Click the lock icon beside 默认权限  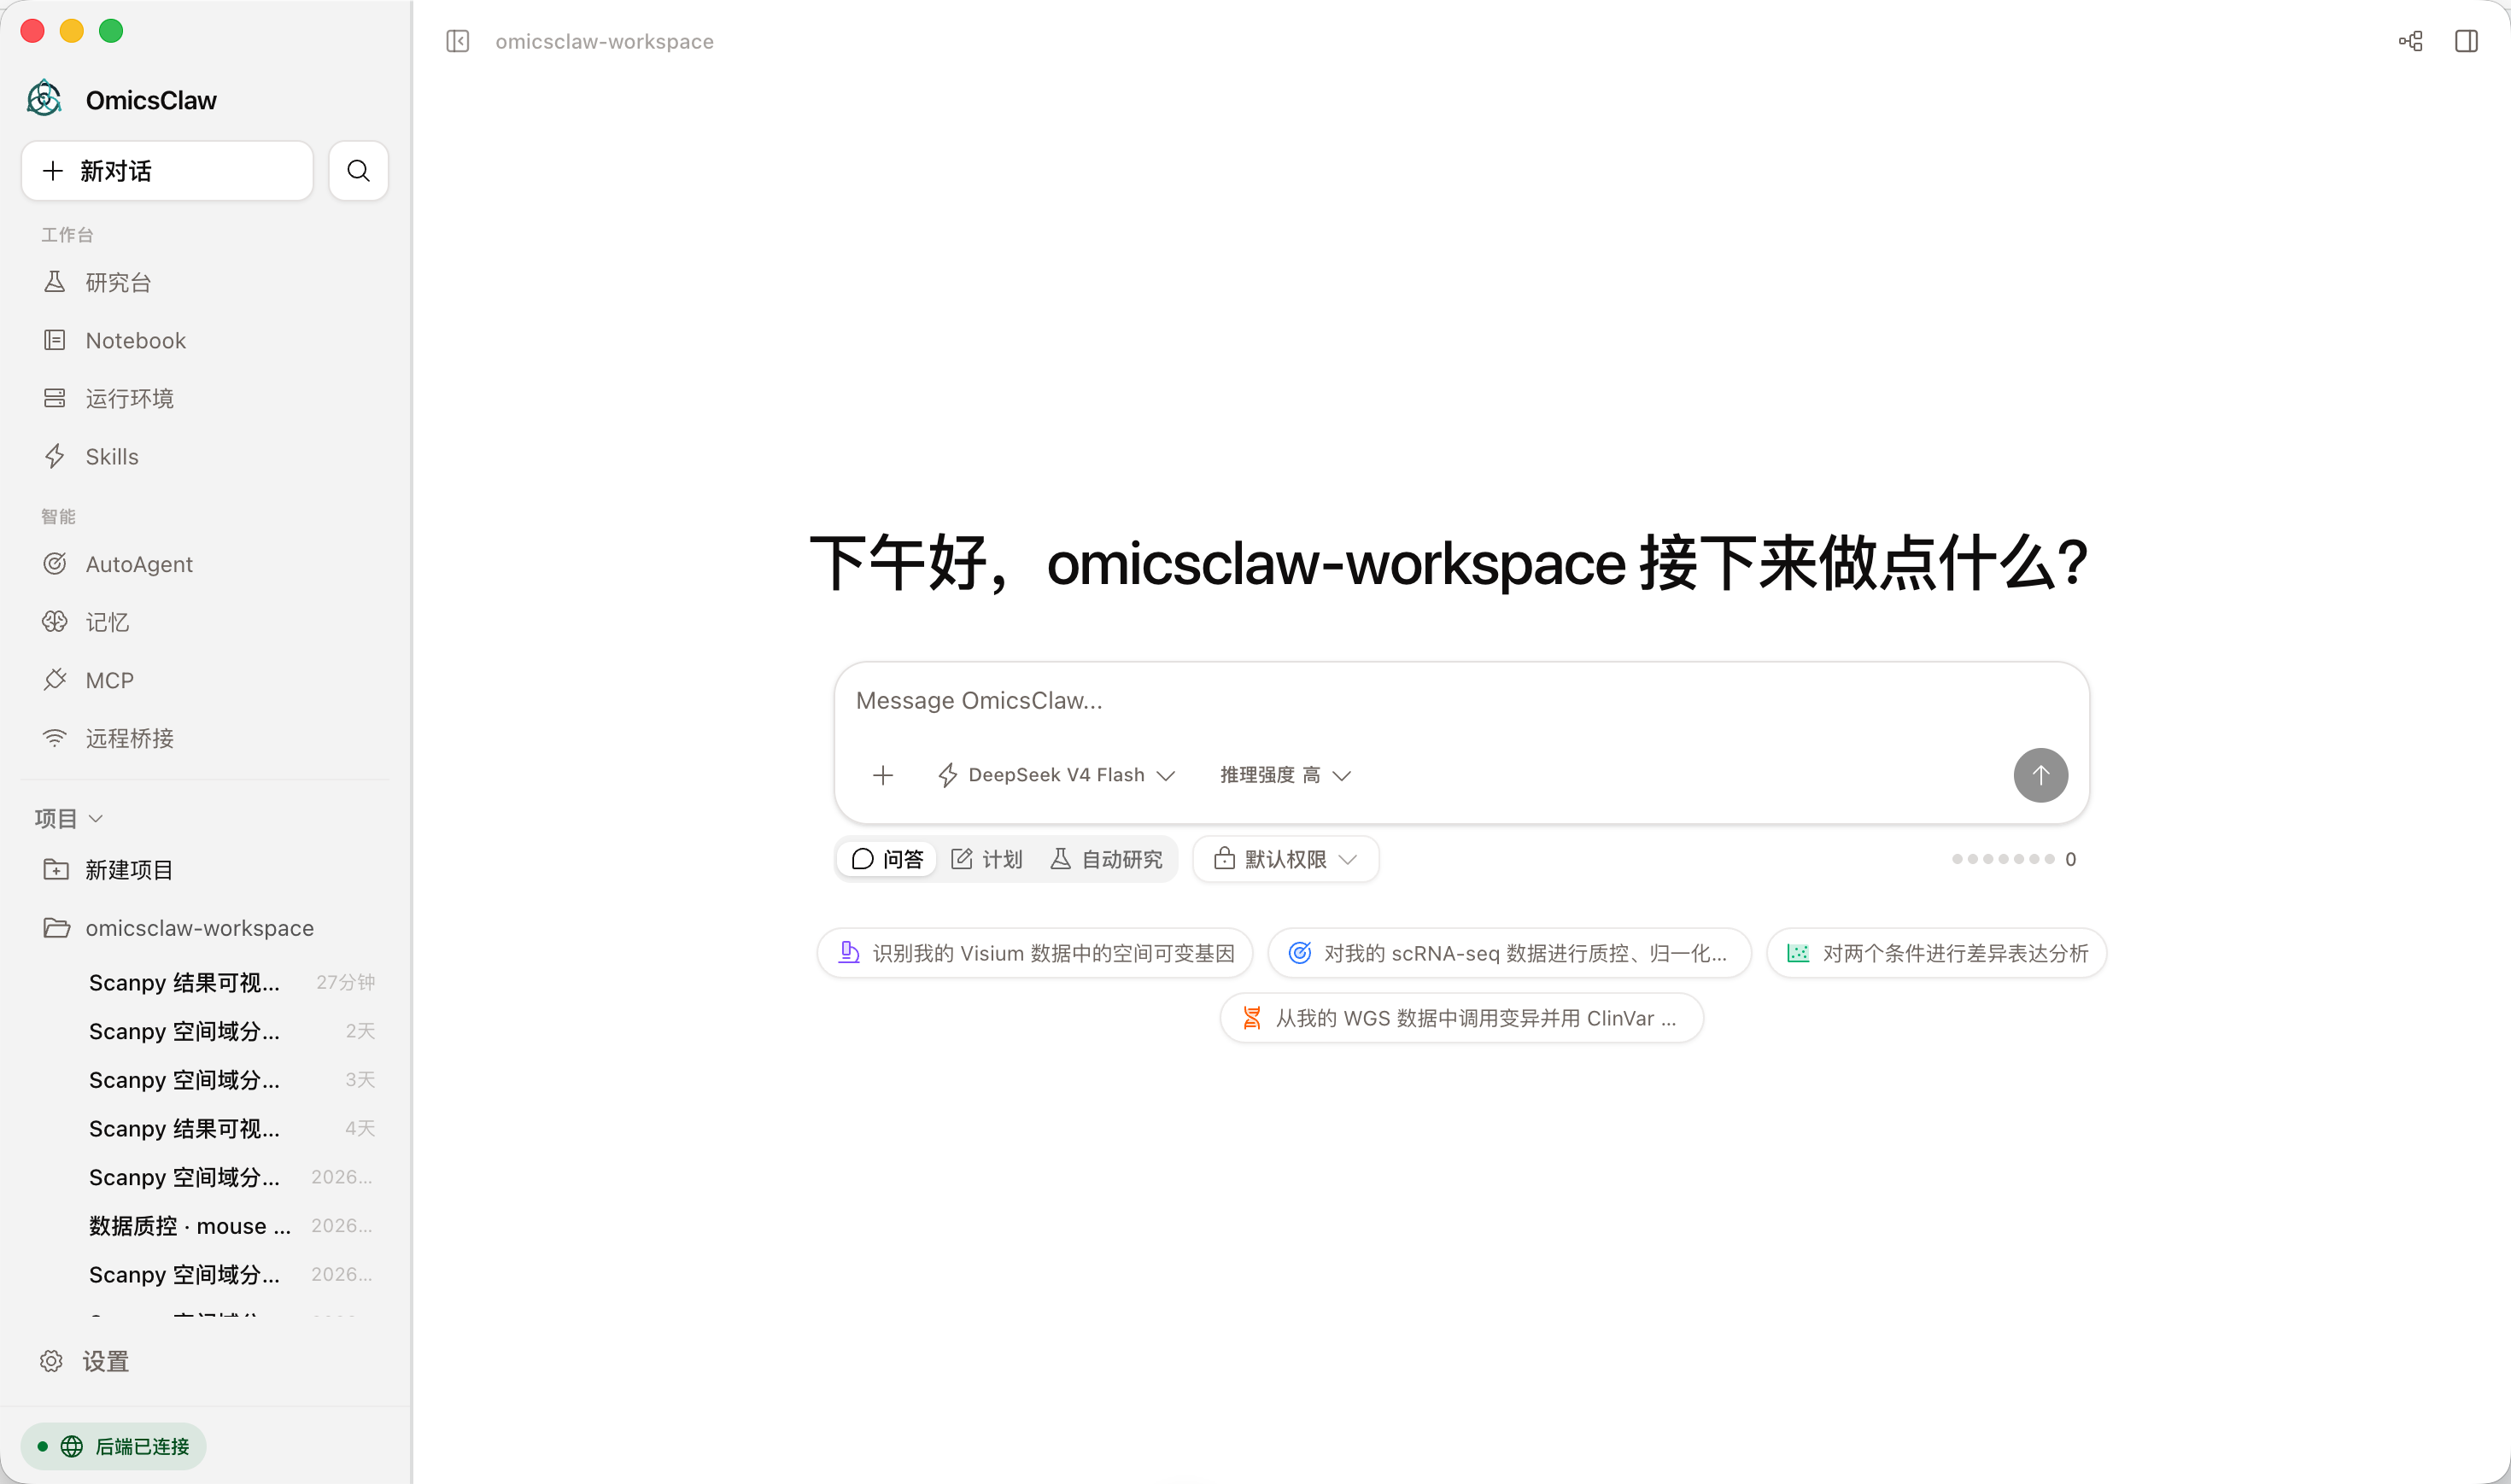(x=1224, y=859)
